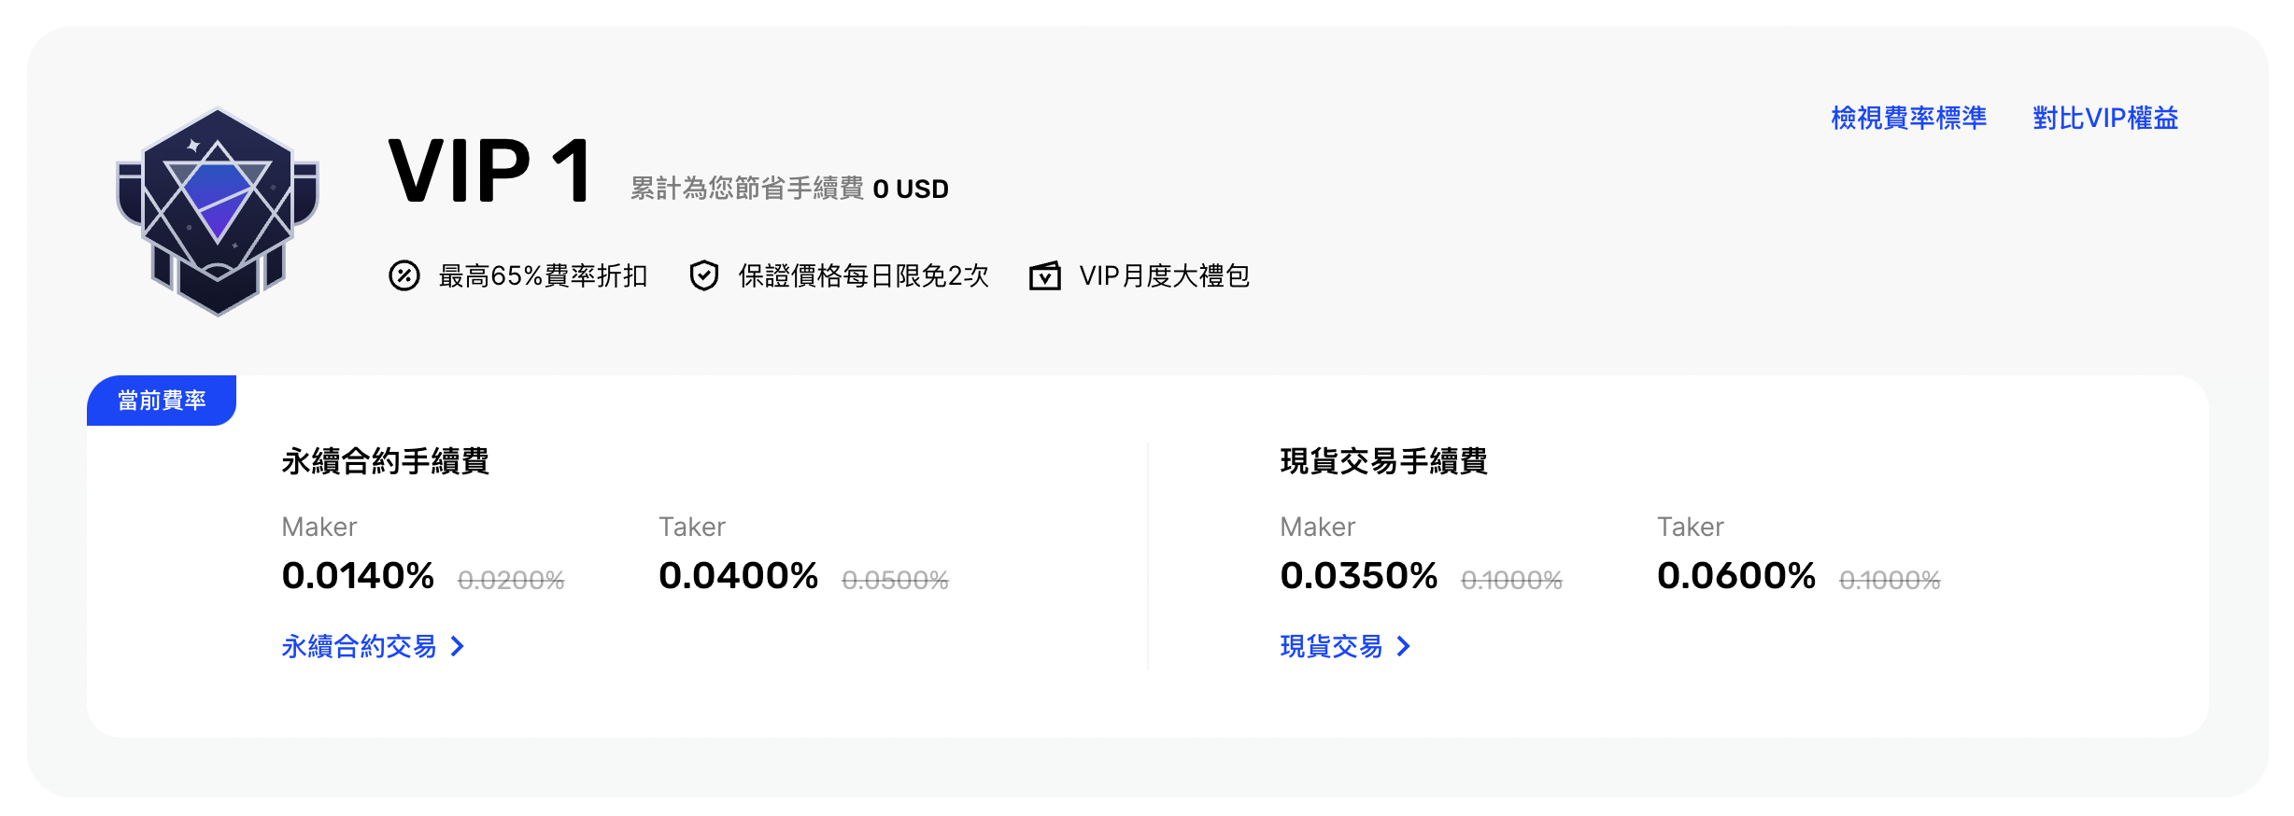
Task: Click the checkmark inside the shield icon
Action: (x=704, y=275)
